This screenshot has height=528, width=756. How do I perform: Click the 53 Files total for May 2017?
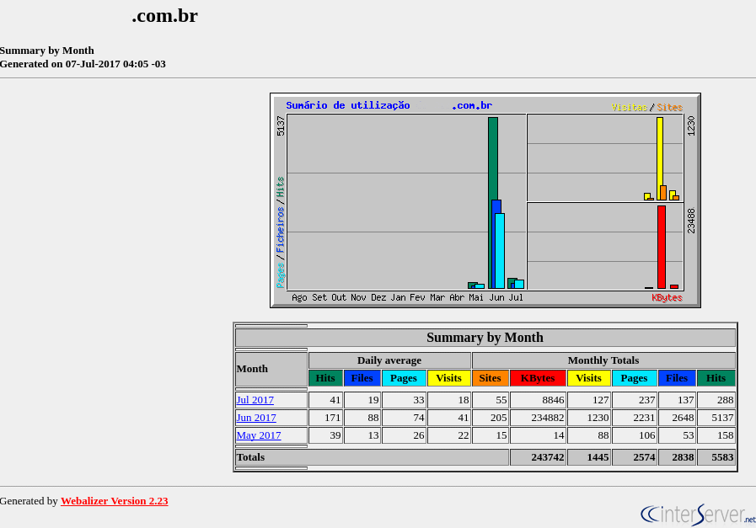pos(677,435)
